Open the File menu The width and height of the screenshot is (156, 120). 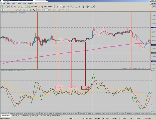pyautogui.click(x=4, y=3)
